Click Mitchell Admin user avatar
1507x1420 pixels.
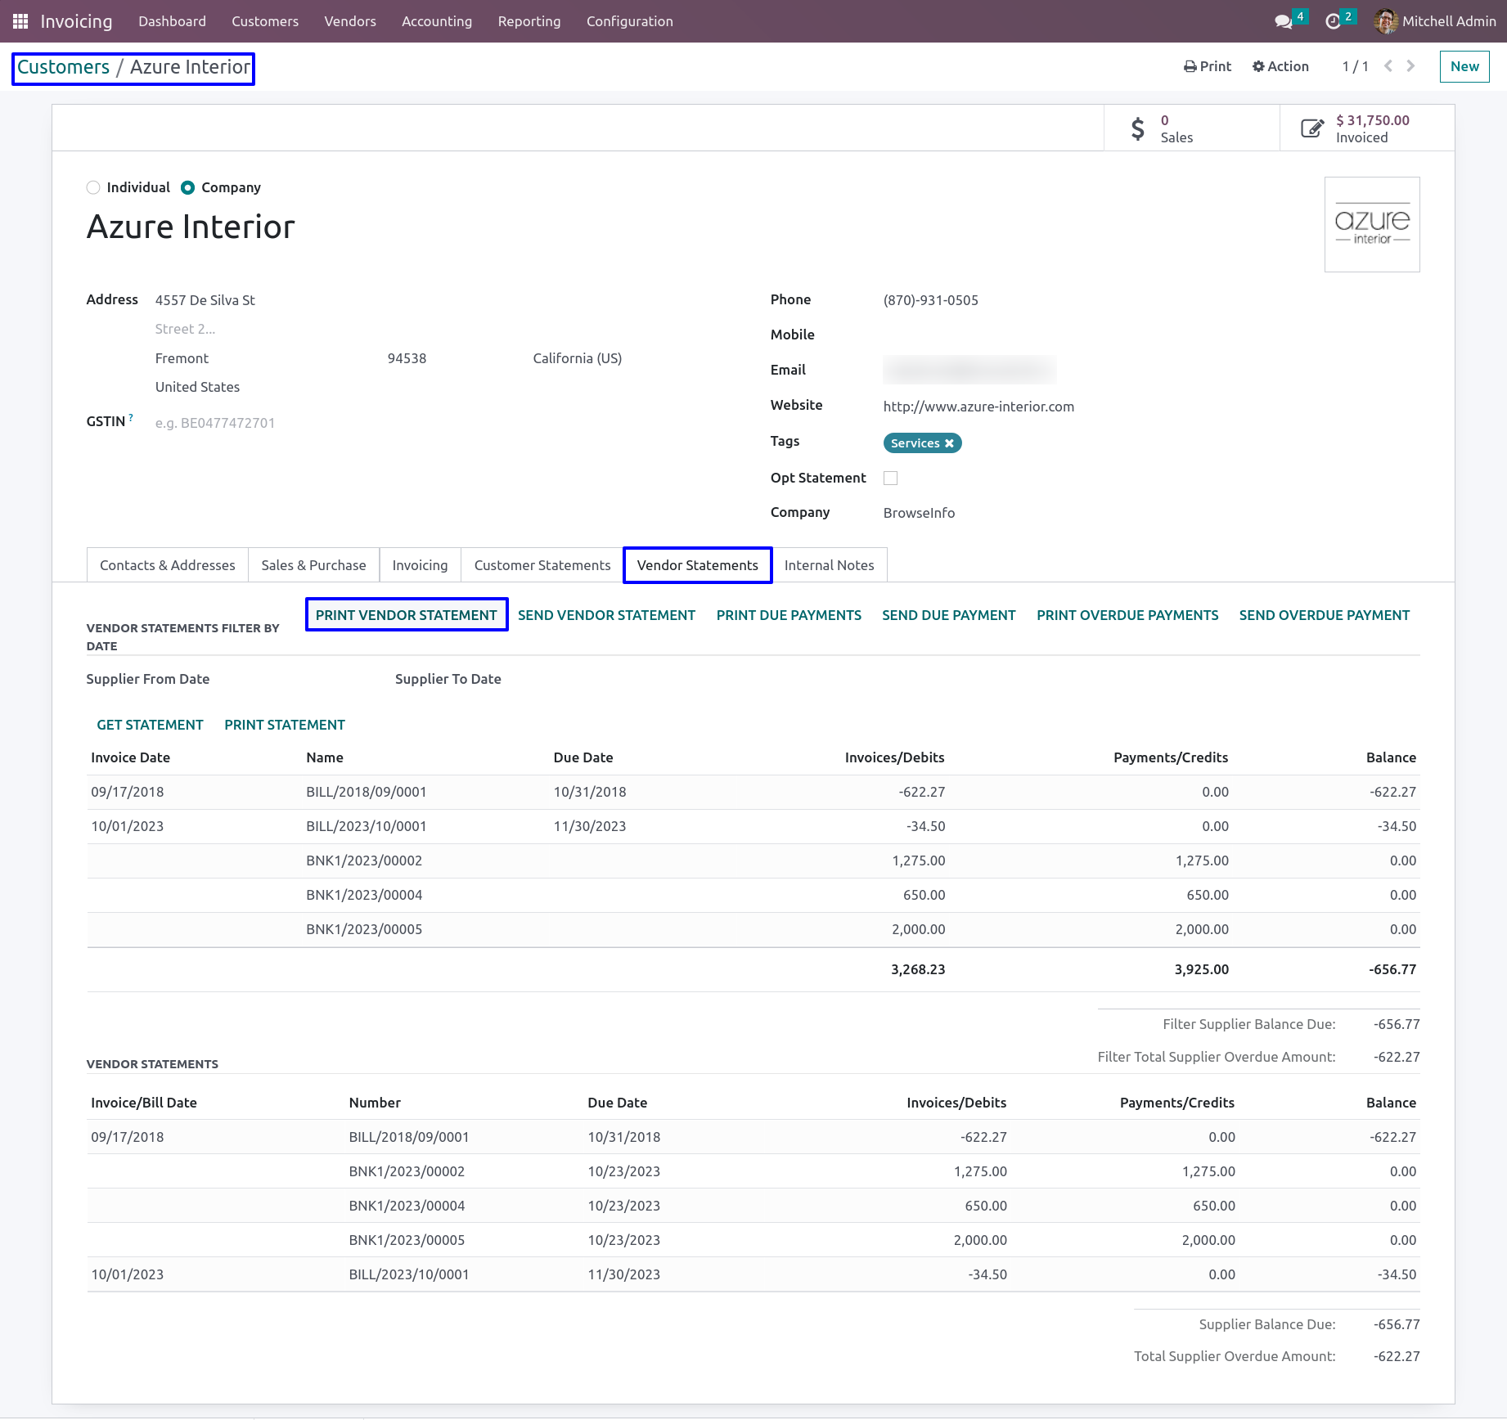pyautogui.click(x=1385, y=21)
